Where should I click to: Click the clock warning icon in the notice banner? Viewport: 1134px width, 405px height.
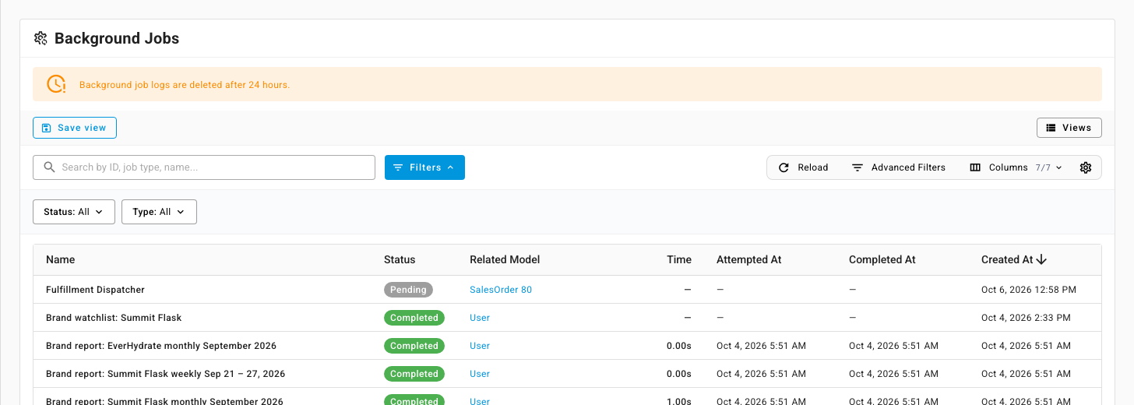tap(56, 84)
